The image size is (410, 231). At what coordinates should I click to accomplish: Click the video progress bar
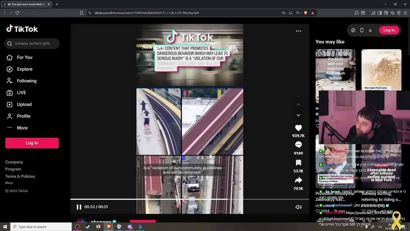coord(190,199)
